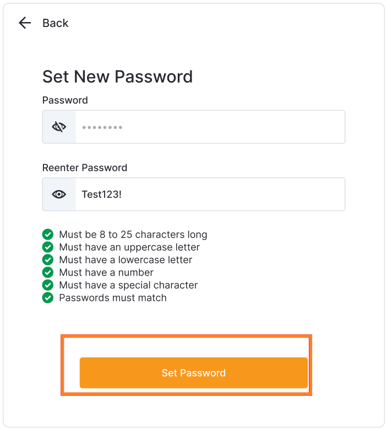Viewport: 387px width, 430px height.
Task: Focus the Reenter Password field showing Test123!
Action: [209, 194]
